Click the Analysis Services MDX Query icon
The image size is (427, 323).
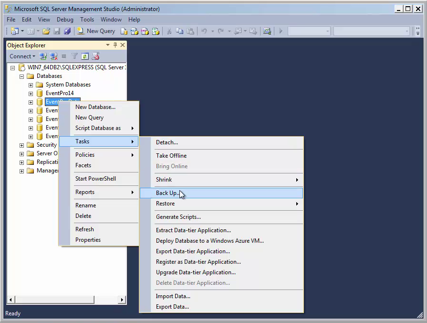click(x=134, y=32)
